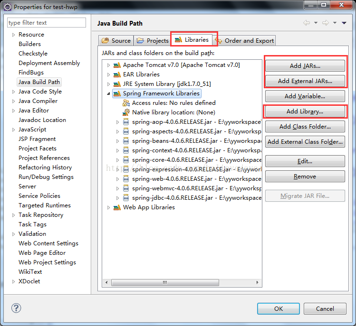Screen dimensions: 356x326
Task: Click the spring-jdbc jar file icon
Action: click(126, 198)
